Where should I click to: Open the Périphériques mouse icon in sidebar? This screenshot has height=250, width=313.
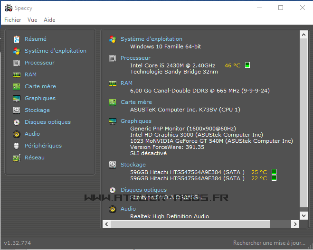coord(17,146)
